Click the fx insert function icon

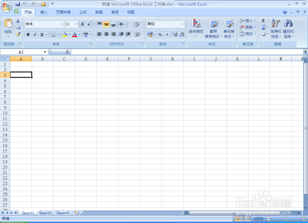click(x=67, y=52)
